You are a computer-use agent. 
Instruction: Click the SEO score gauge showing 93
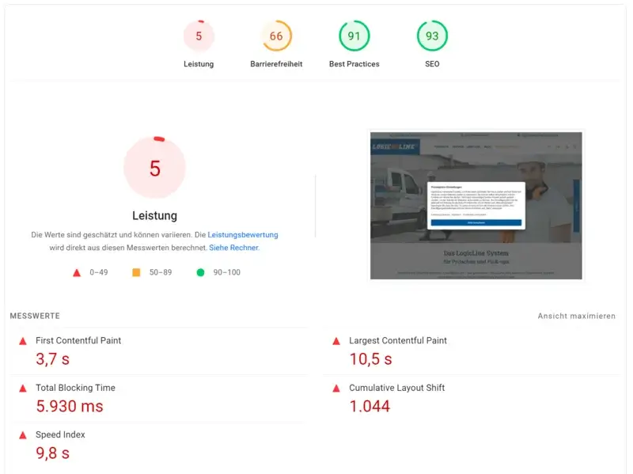tap(432, 36)
